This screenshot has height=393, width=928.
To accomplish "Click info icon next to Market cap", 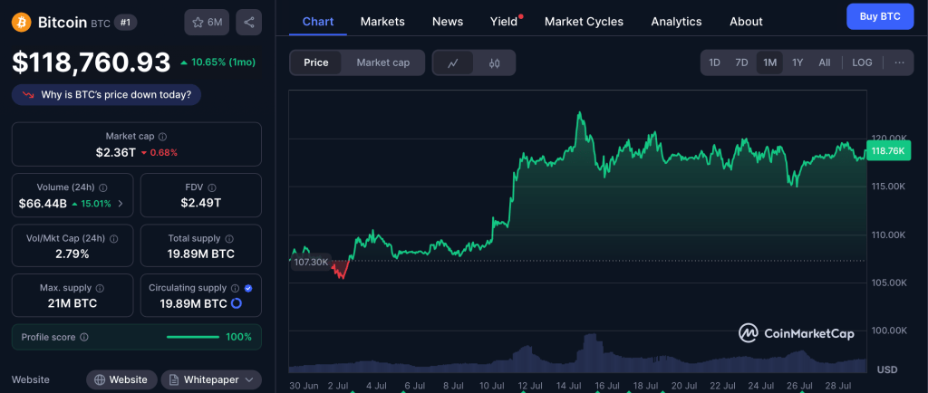I will coord(163,136).
